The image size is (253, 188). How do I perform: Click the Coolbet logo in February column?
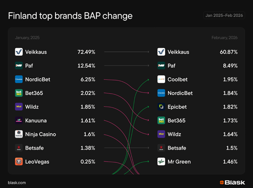pos(161,79)
